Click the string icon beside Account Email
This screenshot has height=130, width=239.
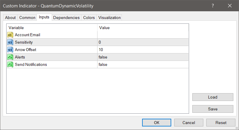pyautogui.click(x=10, y=35)
